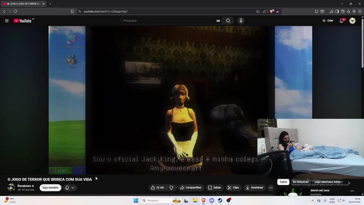
Task: Open the on-screen keyboard in search box
Action: click(218, 21)
